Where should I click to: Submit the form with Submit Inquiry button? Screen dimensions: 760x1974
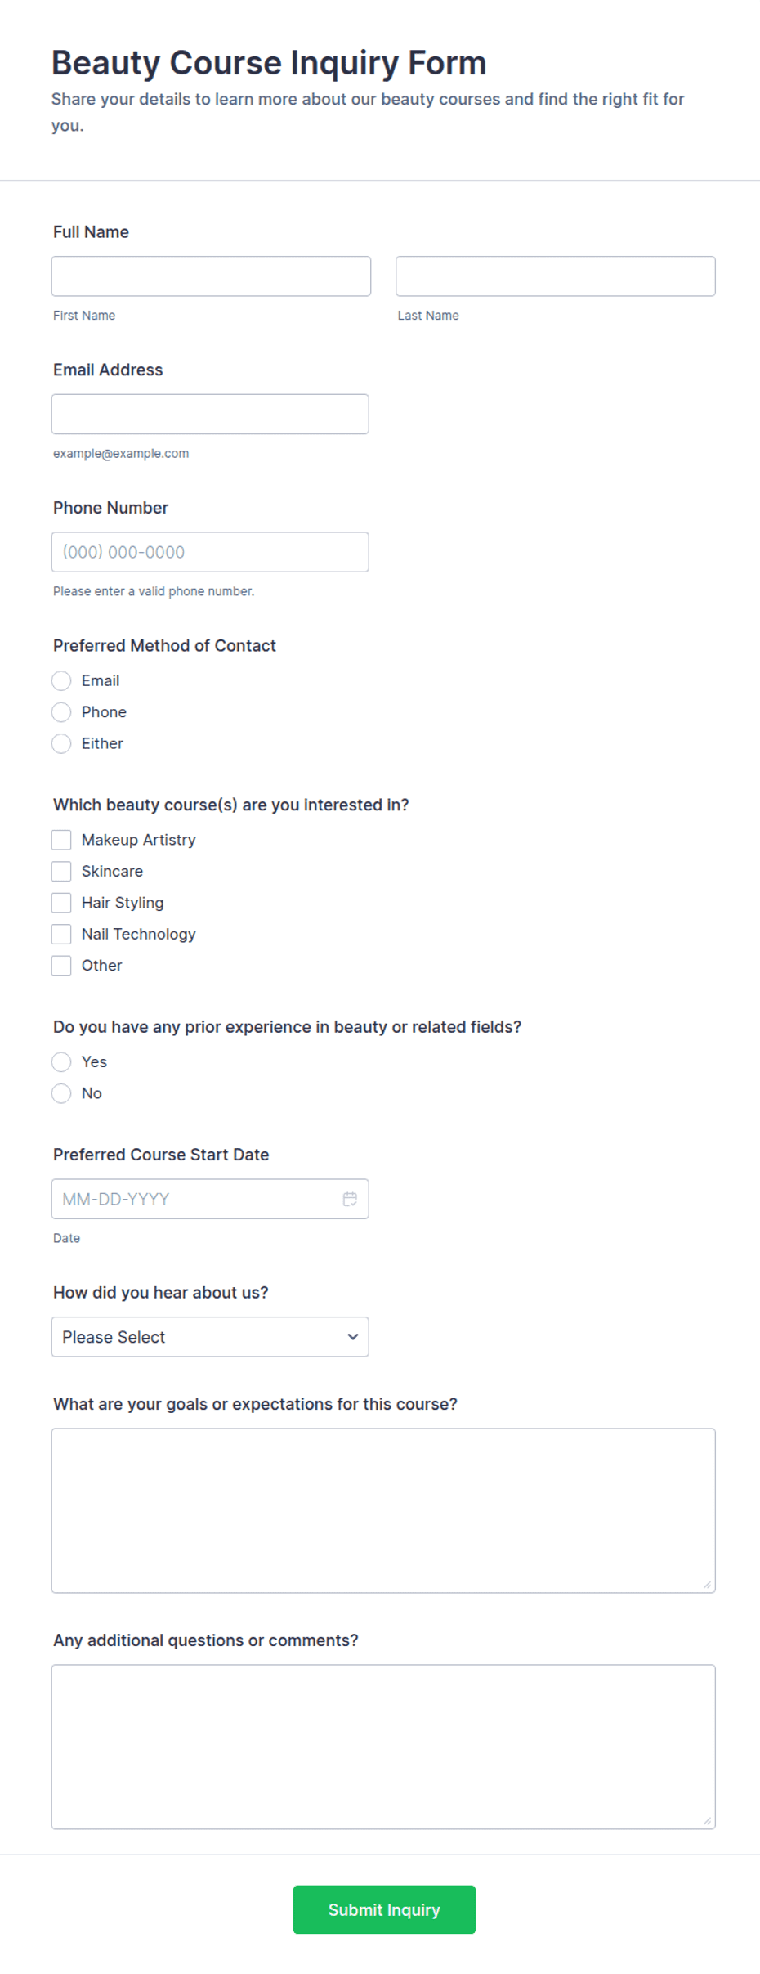pyautogui.click(x=384, y=1909)
